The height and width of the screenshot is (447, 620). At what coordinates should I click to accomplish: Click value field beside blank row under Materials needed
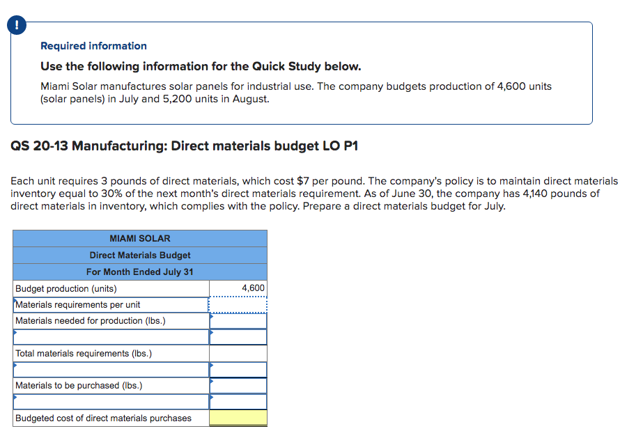click(x=238, y=337)
